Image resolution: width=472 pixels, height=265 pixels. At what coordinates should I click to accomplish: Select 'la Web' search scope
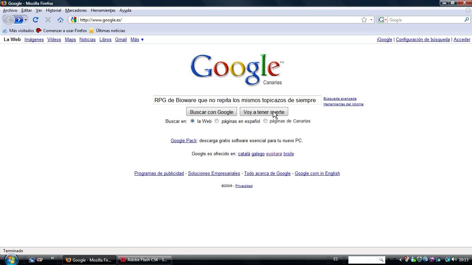(192, 121)
